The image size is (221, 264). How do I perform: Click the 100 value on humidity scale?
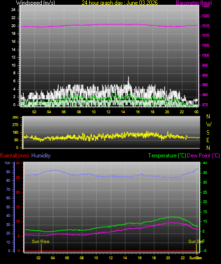pyautogui.click(x=8, y=163)
